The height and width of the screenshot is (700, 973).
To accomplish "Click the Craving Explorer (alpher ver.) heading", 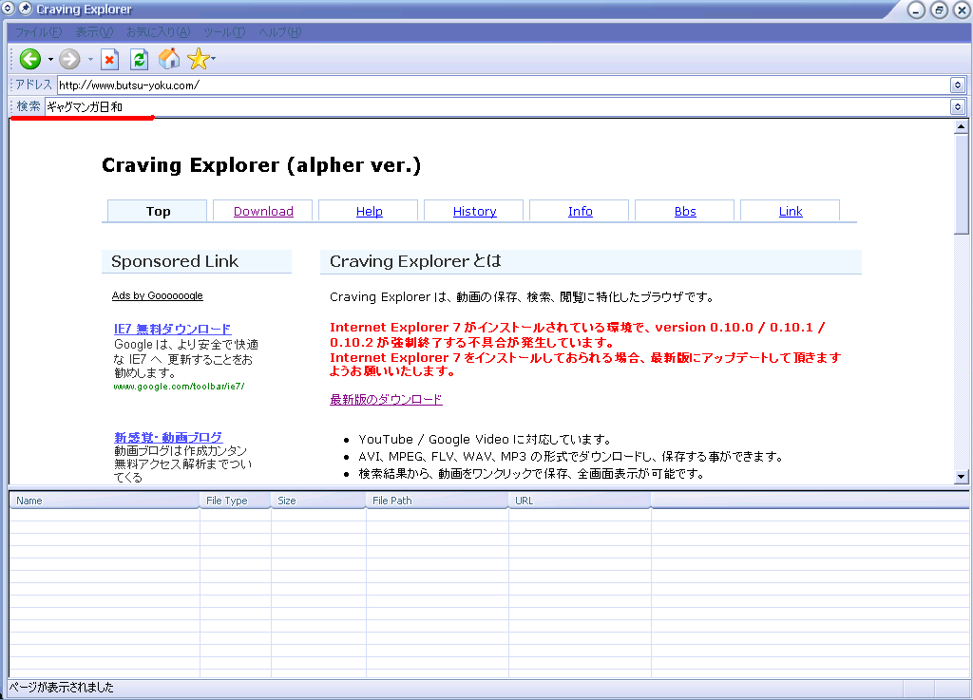I will click(261, 165).
